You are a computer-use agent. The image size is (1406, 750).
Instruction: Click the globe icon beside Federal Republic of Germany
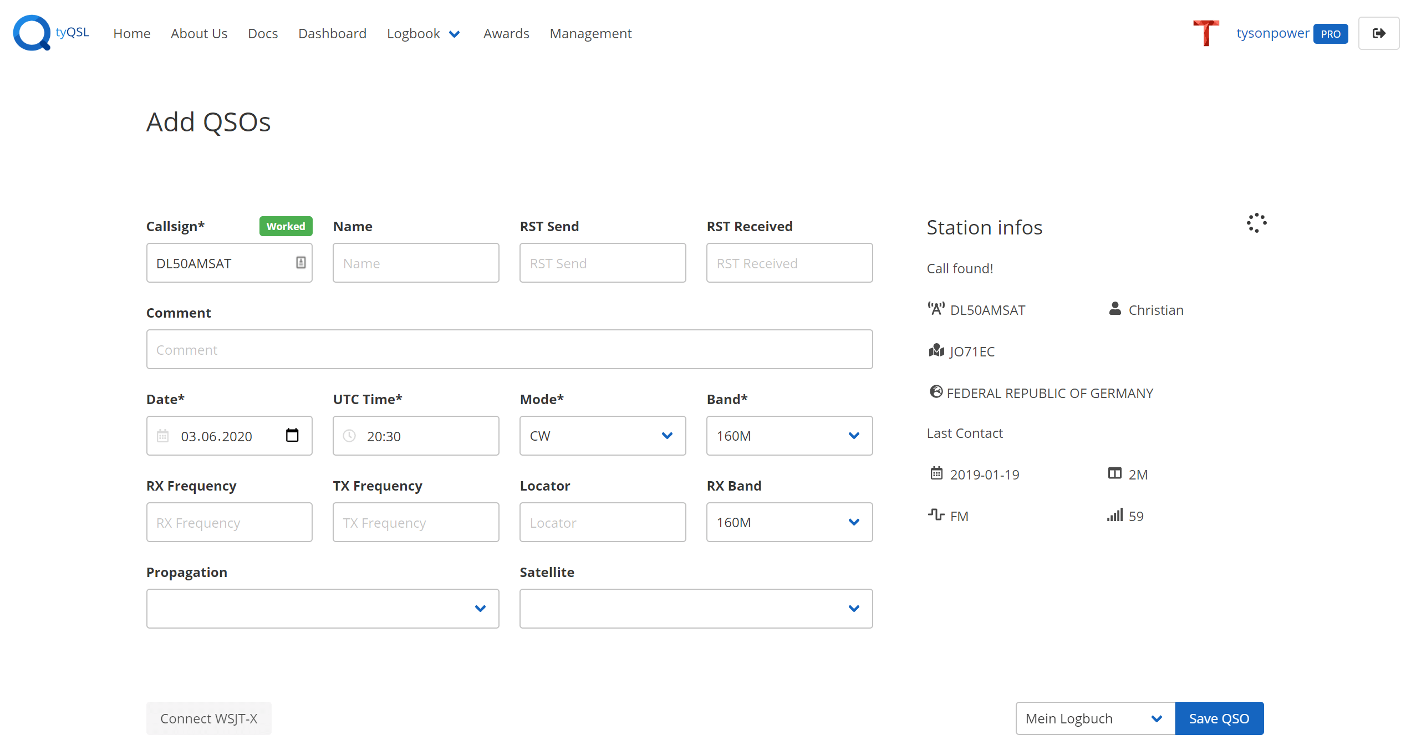point(936,392)
